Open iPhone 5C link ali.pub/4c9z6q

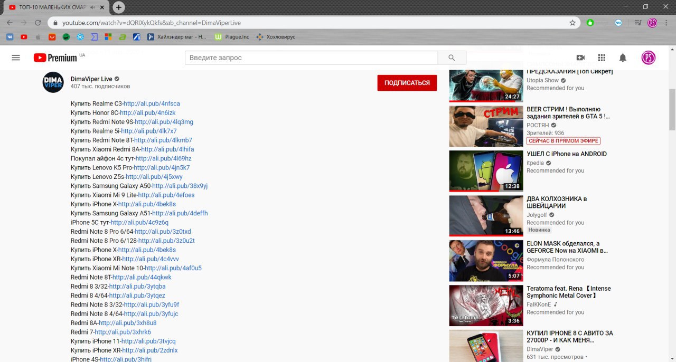[x=139, y=223]
